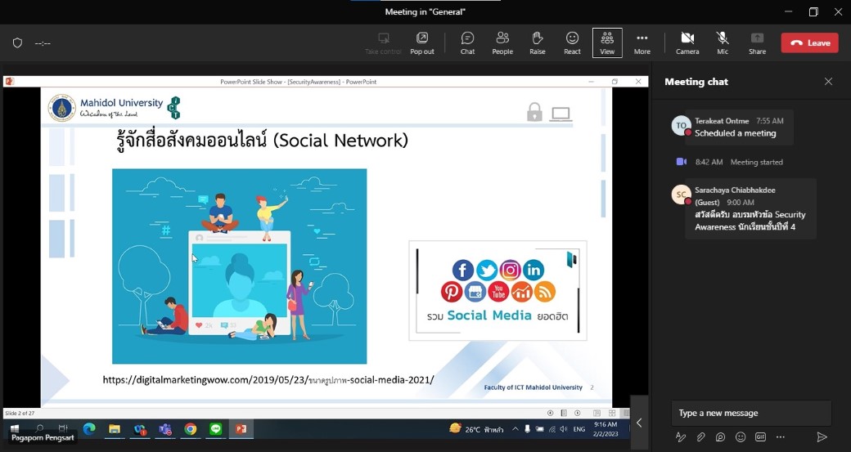The height and width of the screenshot is (452, 851).
Task: Expand more chat compose options ellipsis
Action: [x=781, y=437]
